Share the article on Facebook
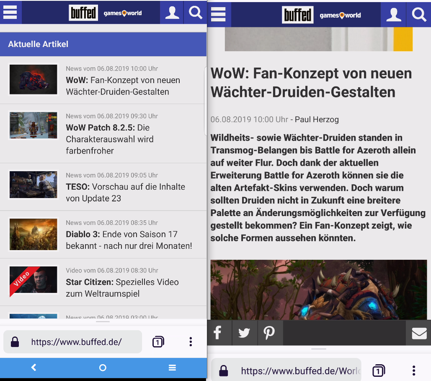431x381 pixels. tap(219, 332)
